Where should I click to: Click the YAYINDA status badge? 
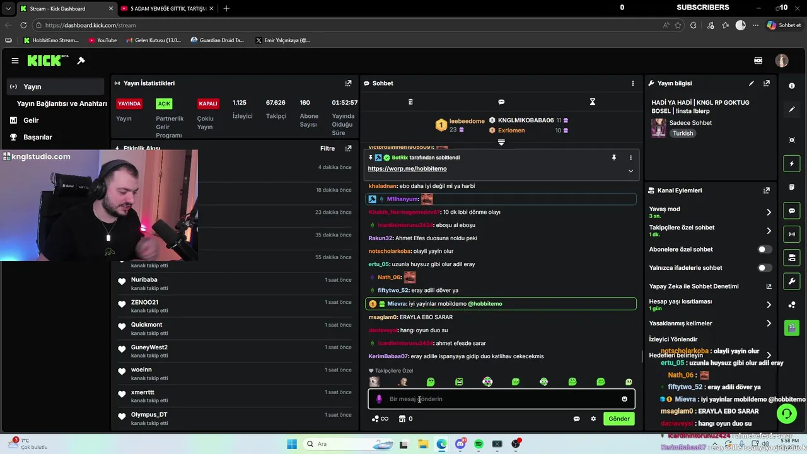click(x=129, y=103)
